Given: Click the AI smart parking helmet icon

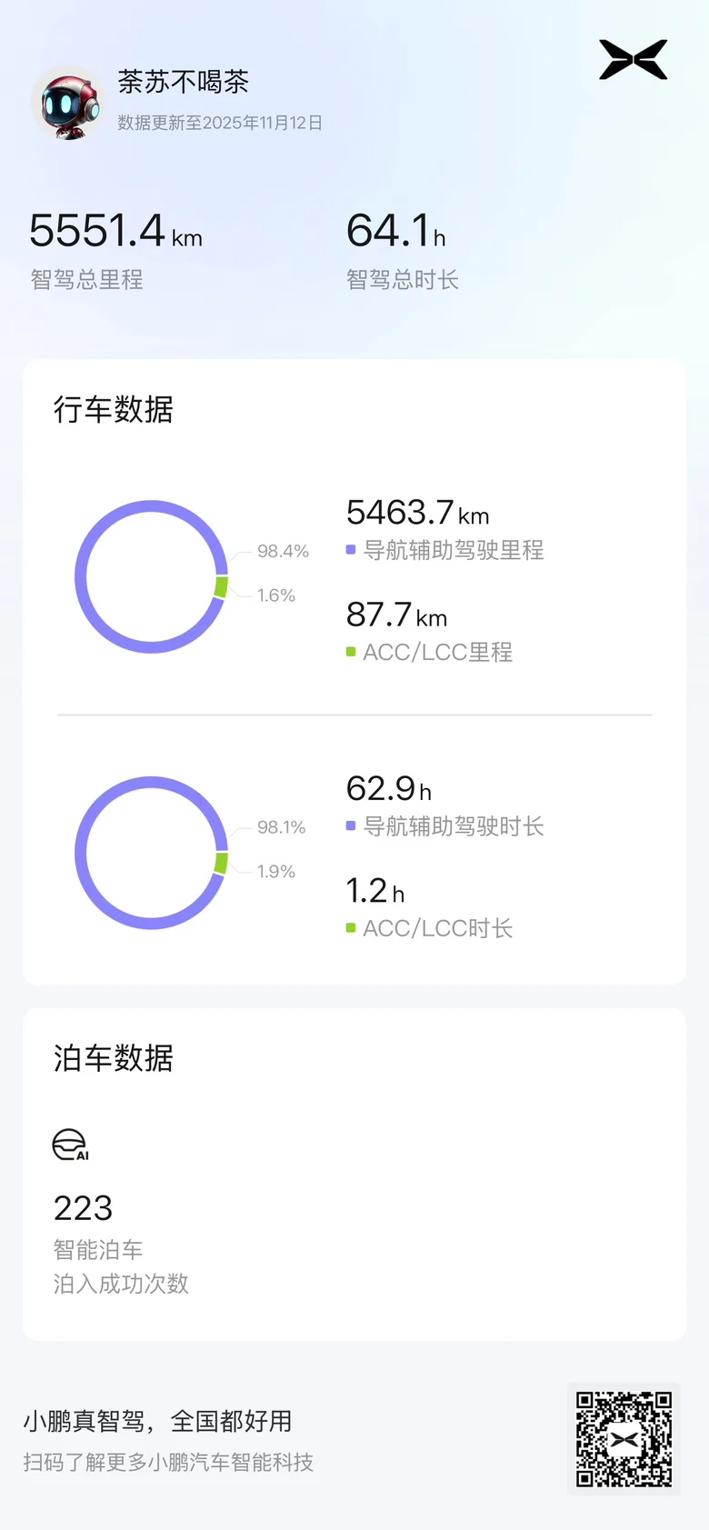Looking at the screenshot, I should pyautogui.click(x=70, y=1145).
